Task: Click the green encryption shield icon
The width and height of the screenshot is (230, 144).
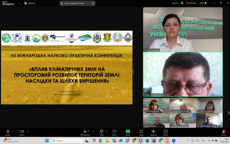Action: pyautogui.click(x=182, y=3)
